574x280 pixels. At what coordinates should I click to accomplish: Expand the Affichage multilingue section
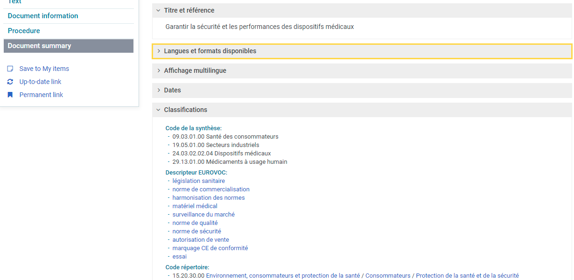click(195, 70)
